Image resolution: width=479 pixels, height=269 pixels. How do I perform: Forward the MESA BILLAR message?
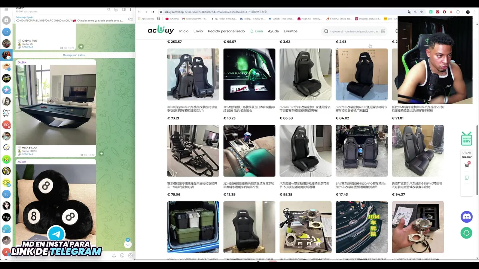[x=101, y=154]
